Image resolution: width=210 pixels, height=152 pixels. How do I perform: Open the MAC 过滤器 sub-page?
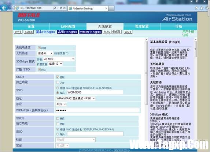point(112,32)
